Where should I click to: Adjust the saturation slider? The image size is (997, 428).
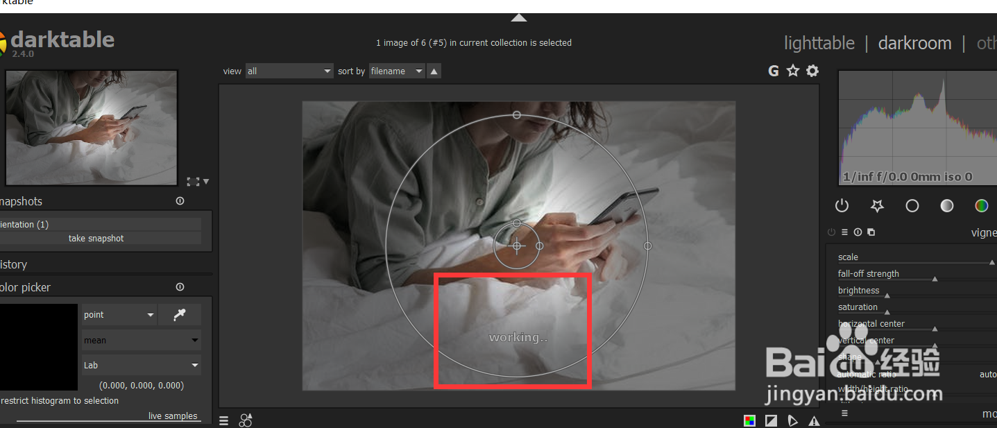[x=916, y=309]
